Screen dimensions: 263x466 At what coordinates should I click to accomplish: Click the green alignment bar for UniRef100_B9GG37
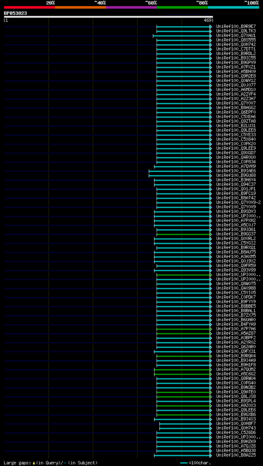click(185, 234)
